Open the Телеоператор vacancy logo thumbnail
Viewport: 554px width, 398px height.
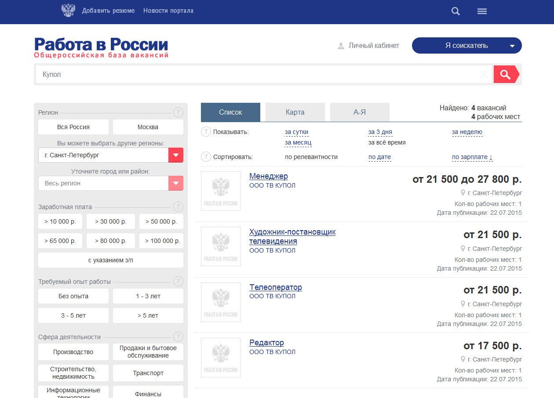point(221,302)
